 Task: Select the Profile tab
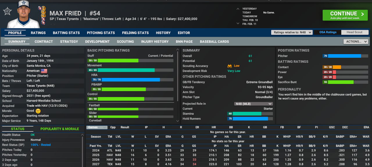click(x=15, y=33)
